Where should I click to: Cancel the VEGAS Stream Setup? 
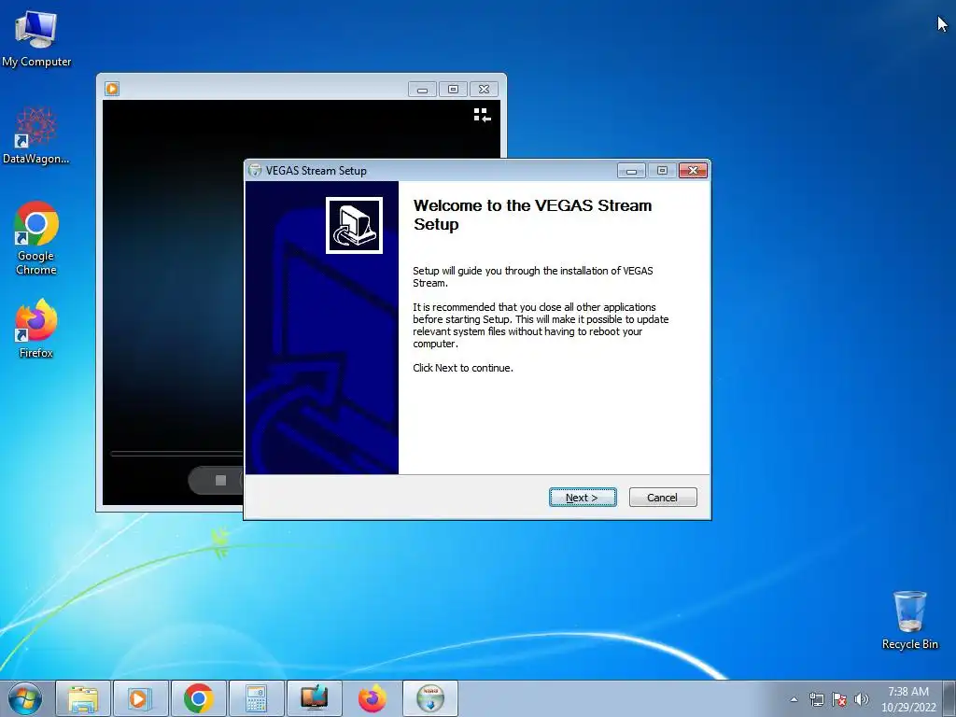[662, 498]
